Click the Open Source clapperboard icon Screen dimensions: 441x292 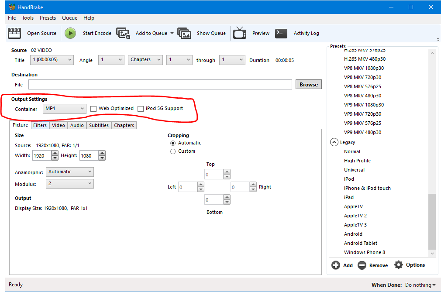(x=14, y=33)
